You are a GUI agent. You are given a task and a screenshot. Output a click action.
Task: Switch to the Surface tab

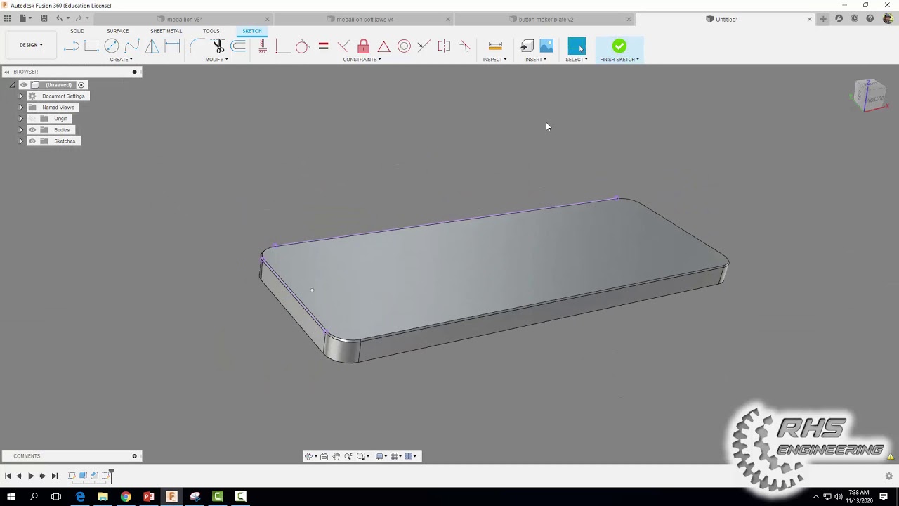pos(117,31)
